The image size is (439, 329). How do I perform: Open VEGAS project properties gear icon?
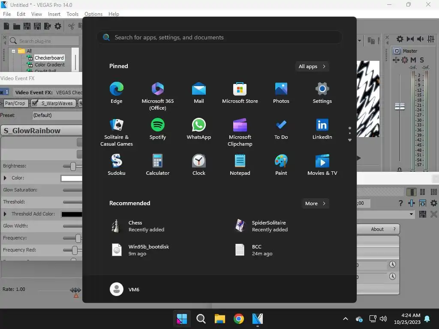tap(58, 26)
